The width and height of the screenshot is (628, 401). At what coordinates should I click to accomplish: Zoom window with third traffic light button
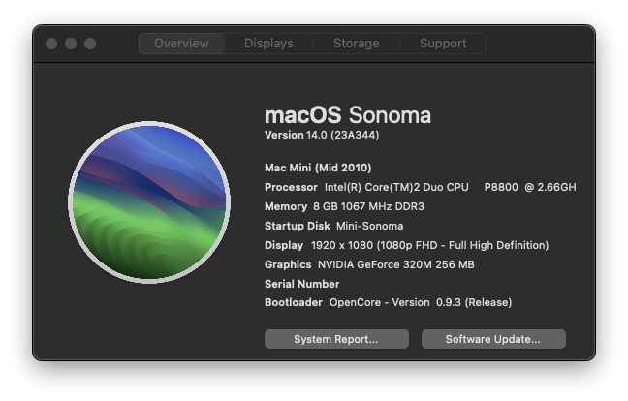click(90, 44)
